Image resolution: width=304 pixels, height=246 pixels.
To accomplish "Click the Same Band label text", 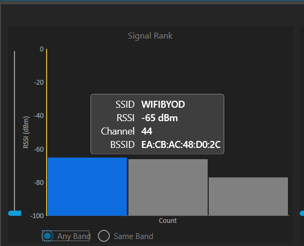I will pos(133,236).
